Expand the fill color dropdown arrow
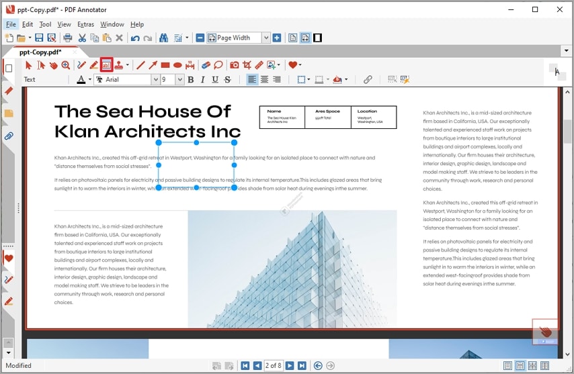The height and width of the screenshot is (374, 574). [346, 79]
